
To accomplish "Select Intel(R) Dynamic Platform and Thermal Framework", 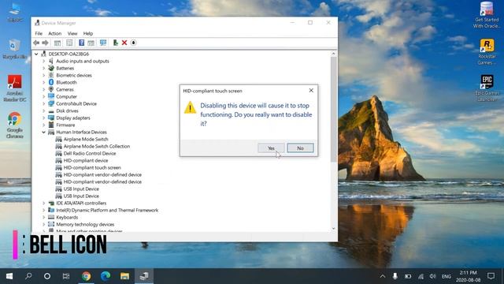I will 107,211.
